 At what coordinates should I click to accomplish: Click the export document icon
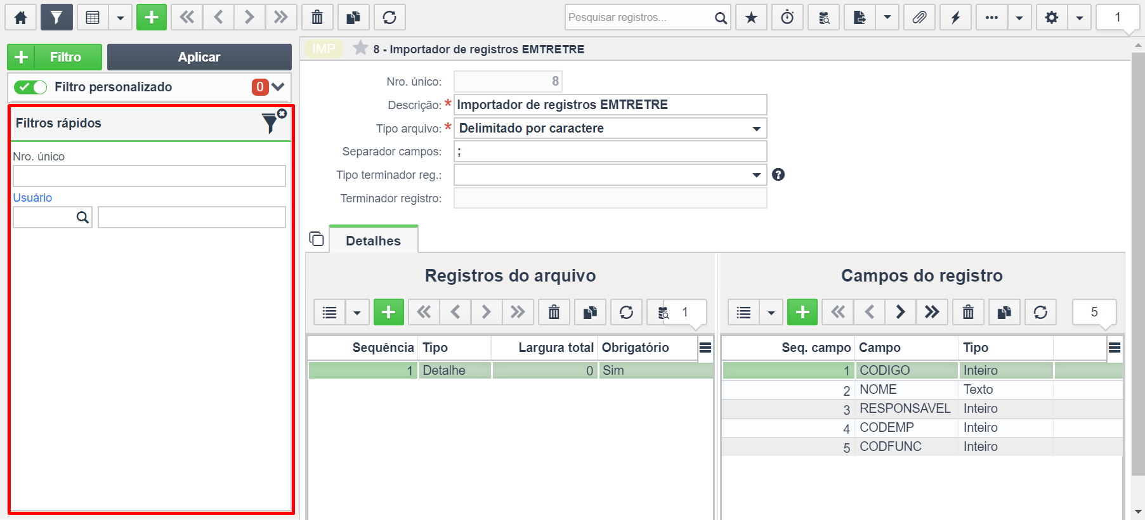860,17
